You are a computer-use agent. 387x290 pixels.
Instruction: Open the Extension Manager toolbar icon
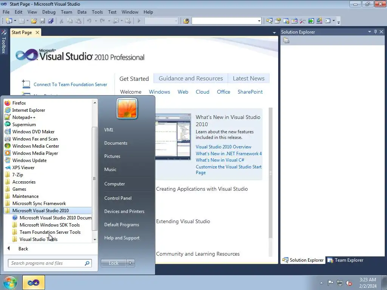pyautogui.click(x=319, y=21)
